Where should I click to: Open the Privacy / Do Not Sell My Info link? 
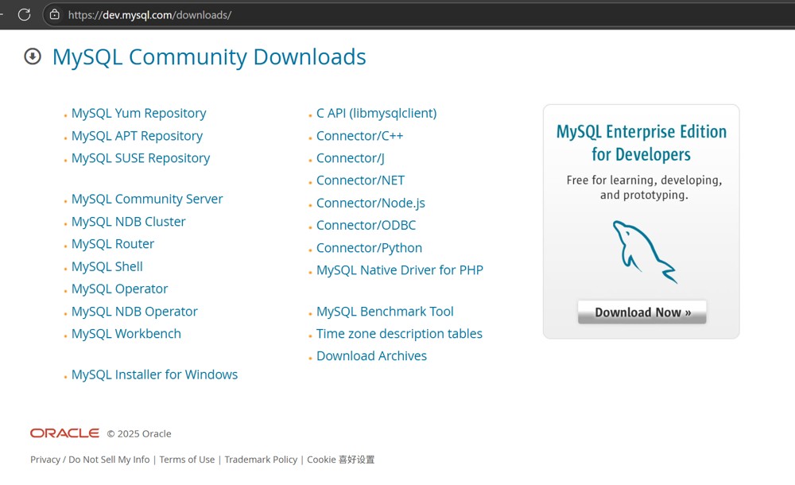click(x=90, y=459)
